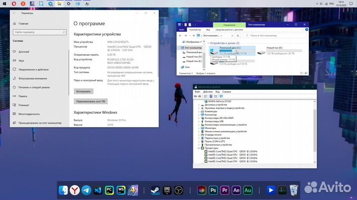The width and height of the screenshot is (357, 200).
Task: Collapse the Процессоры category
Action: 199,148
